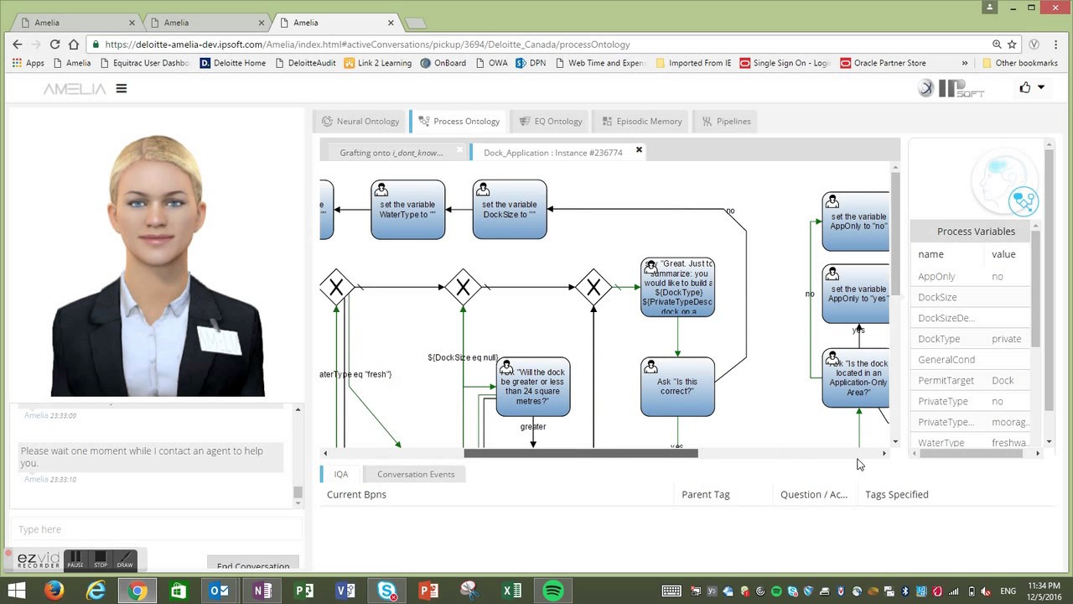1073x604 pixels.
Task: Open Firefox from the taskbar
Action: point(54,591)
